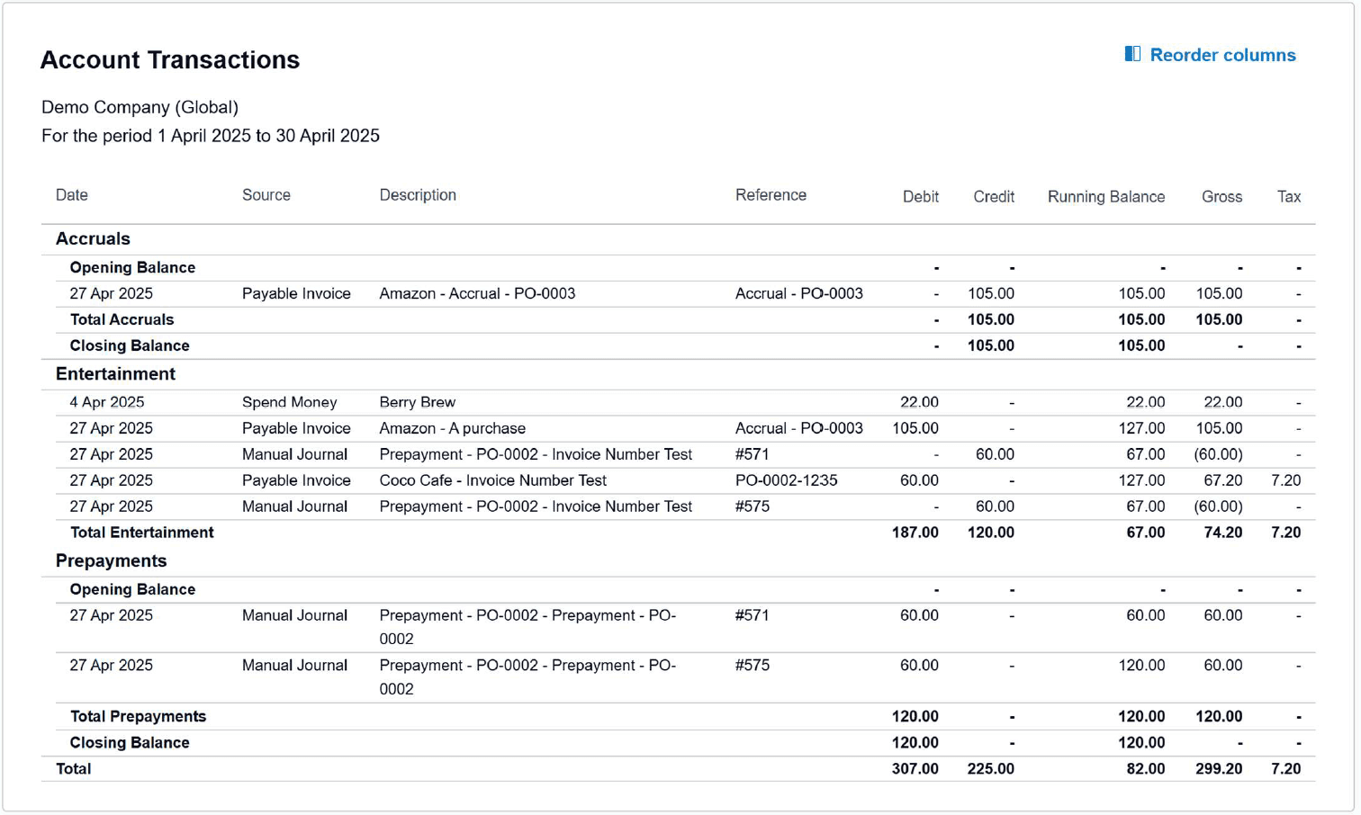Open the Berry Brew Spend Money transaction

click(418, 402)
